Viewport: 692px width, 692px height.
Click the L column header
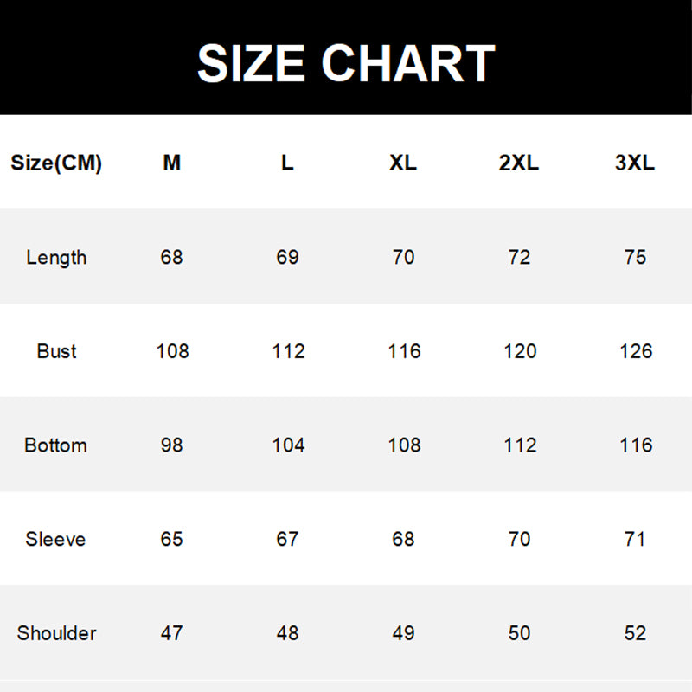pos(287,163)
